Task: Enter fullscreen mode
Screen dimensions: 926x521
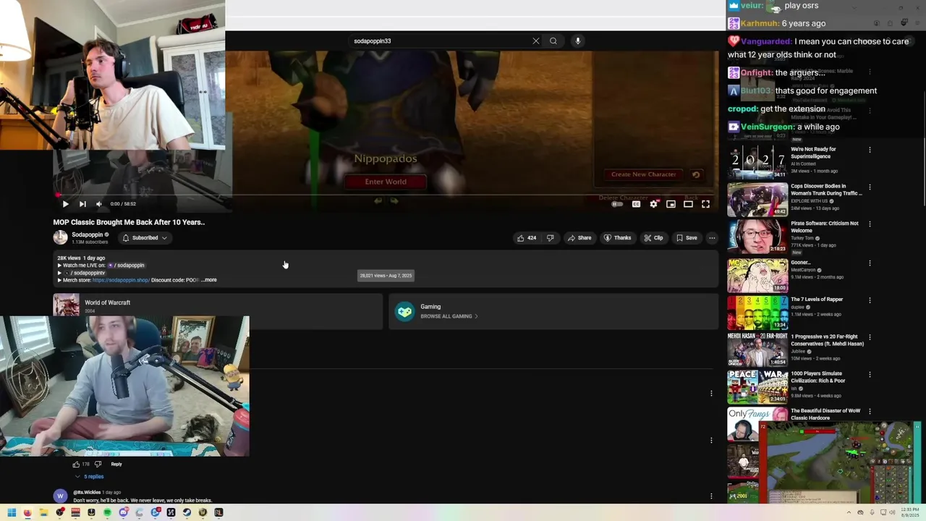Action: (x=705, y=204)
